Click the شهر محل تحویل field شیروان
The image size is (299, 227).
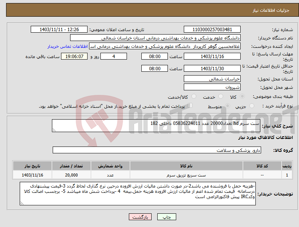[212, 87]
